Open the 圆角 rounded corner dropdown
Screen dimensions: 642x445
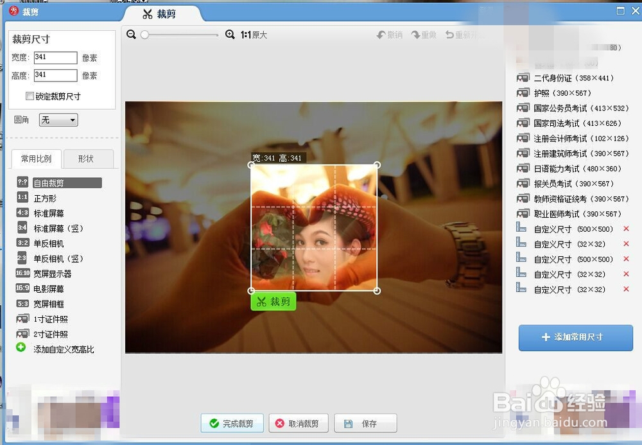pos(58,120)
